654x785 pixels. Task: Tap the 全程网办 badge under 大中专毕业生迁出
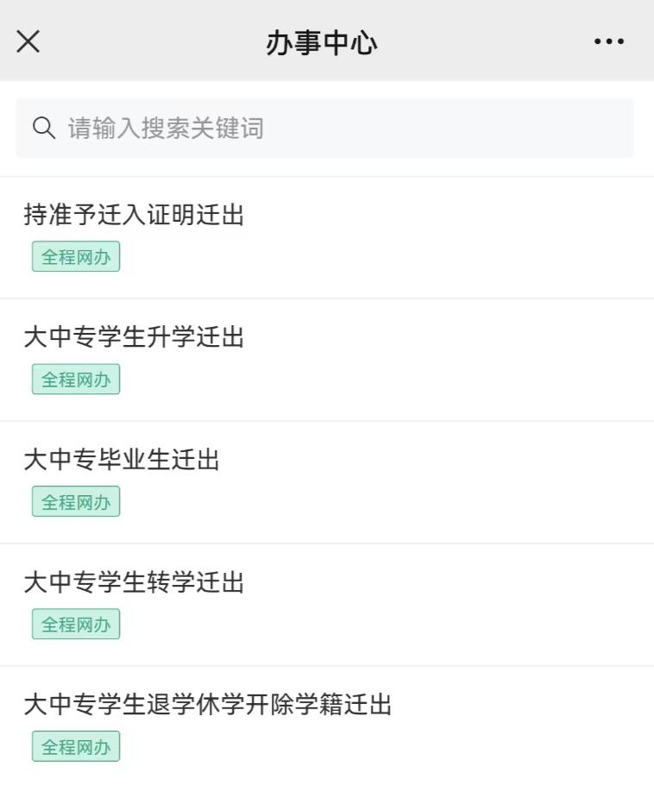tap(75, 501)
